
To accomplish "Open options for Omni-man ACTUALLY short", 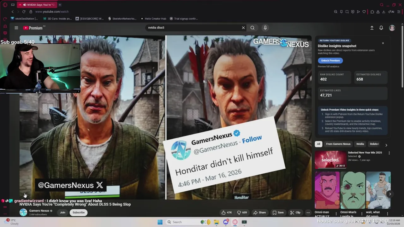I will click(336, 214).
